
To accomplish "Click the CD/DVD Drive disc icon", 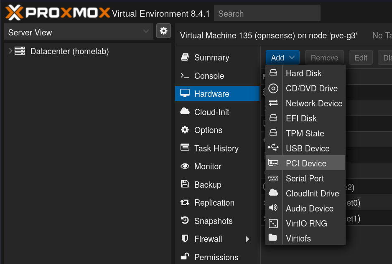I will (273, 88).
